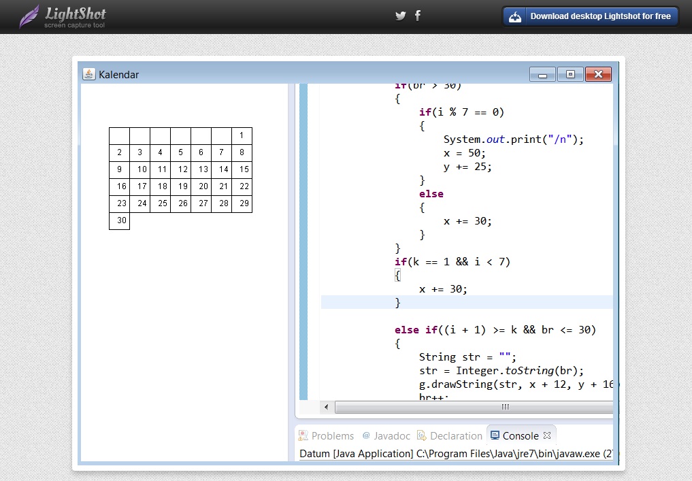
Task: Click calendar cell 30
Action: click(120, 220)
